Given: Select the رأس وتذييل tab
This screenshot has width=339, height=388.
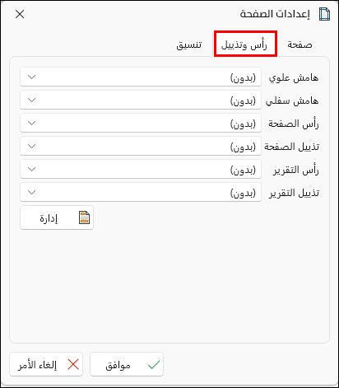Looking at the screenshot, I should (x=245, y=44).
